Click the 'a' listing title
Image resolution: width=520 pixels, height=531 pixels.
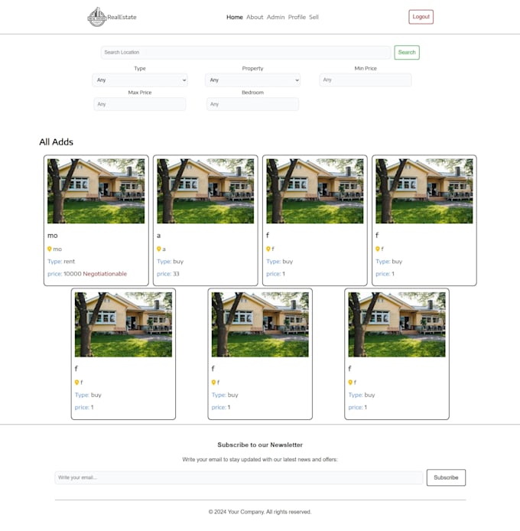click(x=158, y=236)
